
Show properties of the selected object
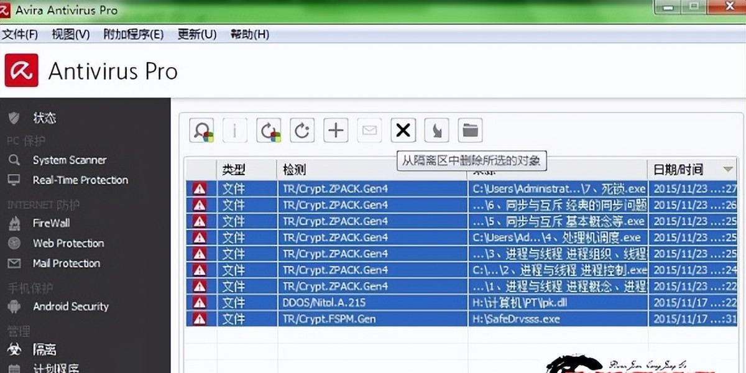pos(235,131)
